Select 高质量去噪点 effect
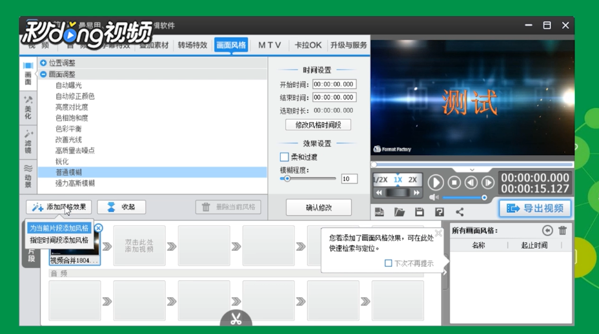Screen dimensions: 599x334 pos(75,151)
